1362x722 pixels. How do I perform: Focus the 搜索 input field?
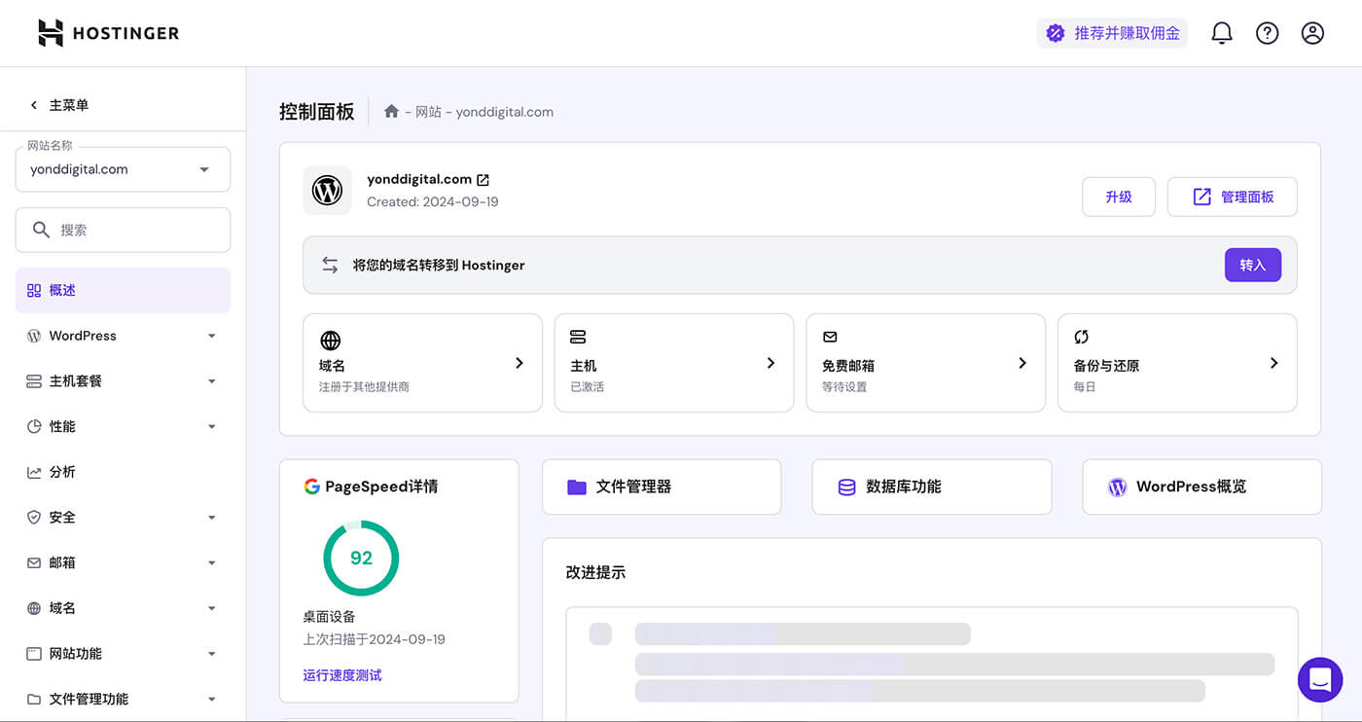[123, 230]
